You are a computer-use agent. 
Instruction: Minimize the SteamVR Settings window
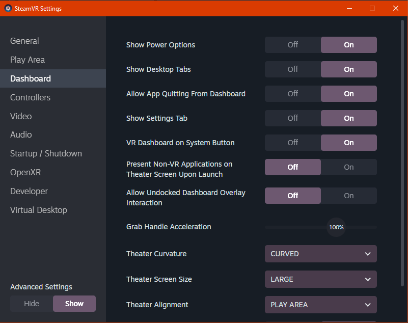pyautogui.click(x=349, y=8)
